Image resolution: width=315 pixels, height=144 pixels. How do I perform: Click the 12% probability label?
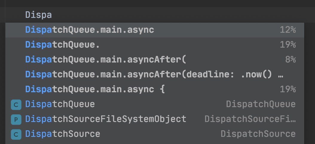point(288,30)
